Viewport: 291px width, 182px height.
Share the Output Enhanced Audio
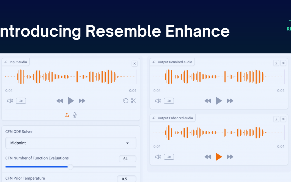tap(283, 119)
